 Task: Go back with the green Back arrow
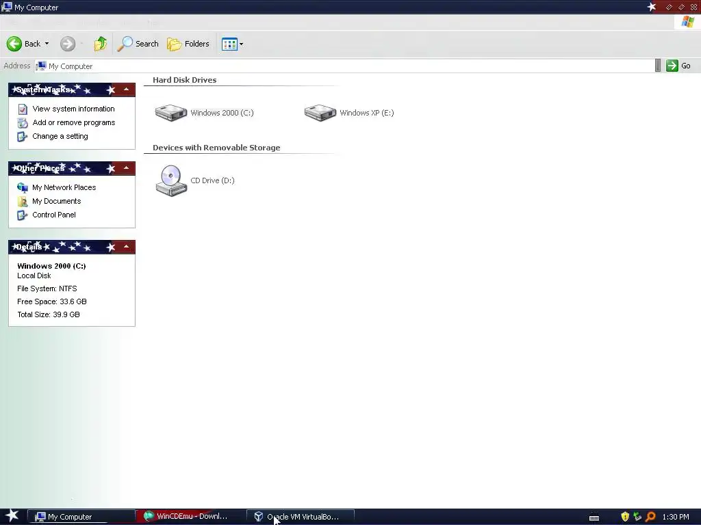[23, 44]
